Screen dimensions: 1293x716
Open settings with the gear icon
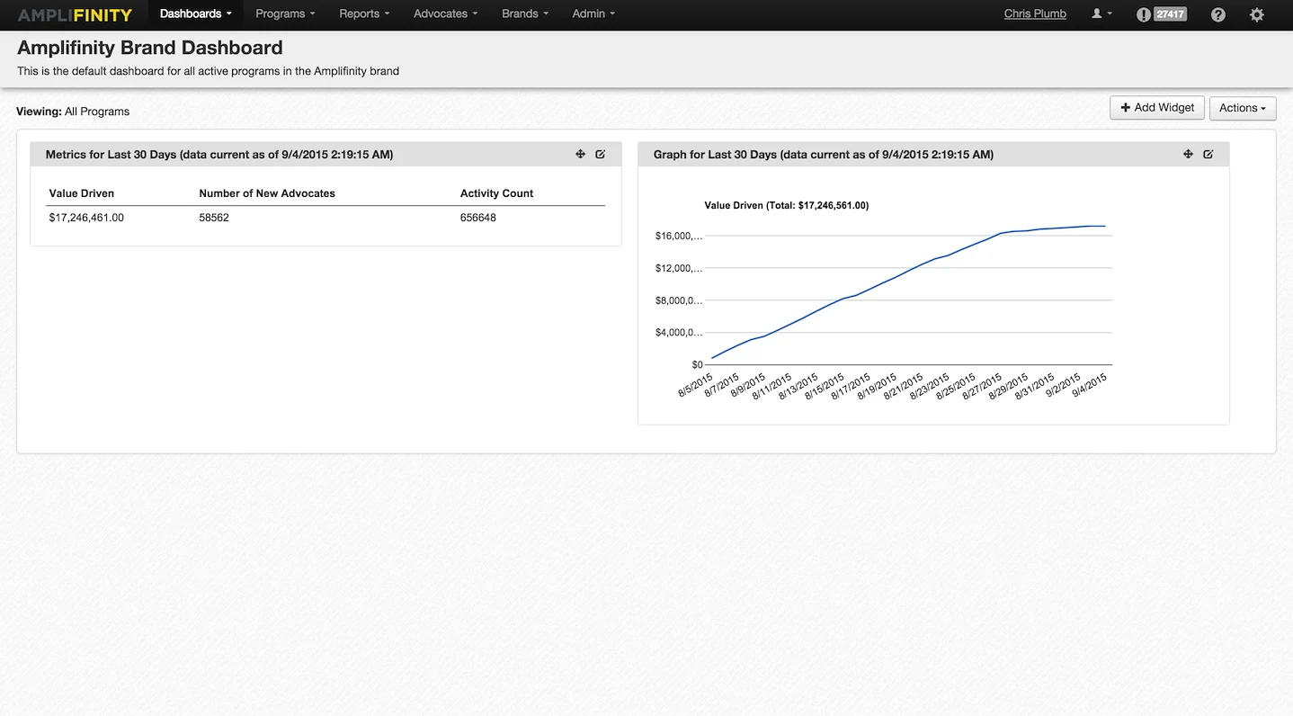(1256, 14)
